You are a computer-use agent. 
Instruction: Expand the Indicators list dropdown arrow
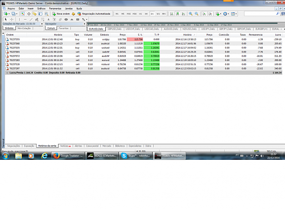221,14
